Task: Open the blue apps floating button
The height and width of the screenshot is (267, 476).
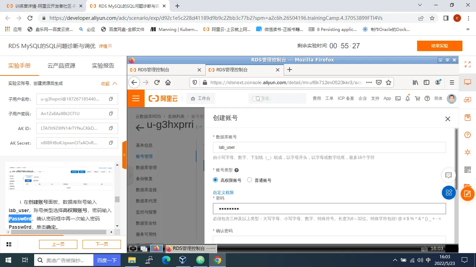Action: 449,192
